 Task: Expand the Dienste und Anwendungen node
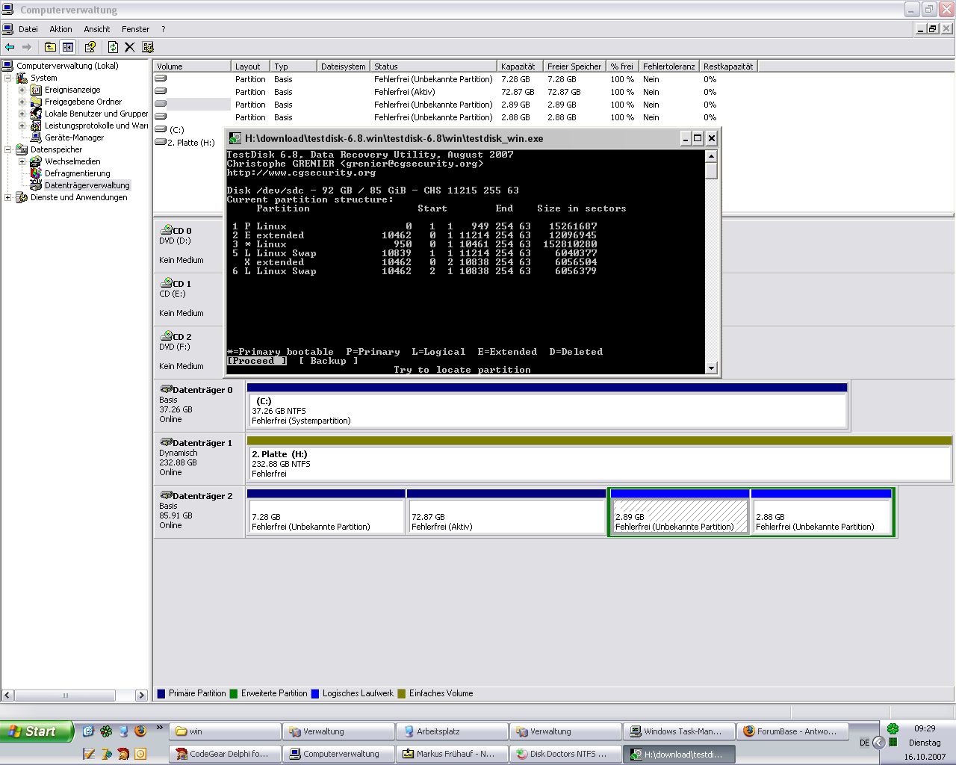tap(8, 197)
